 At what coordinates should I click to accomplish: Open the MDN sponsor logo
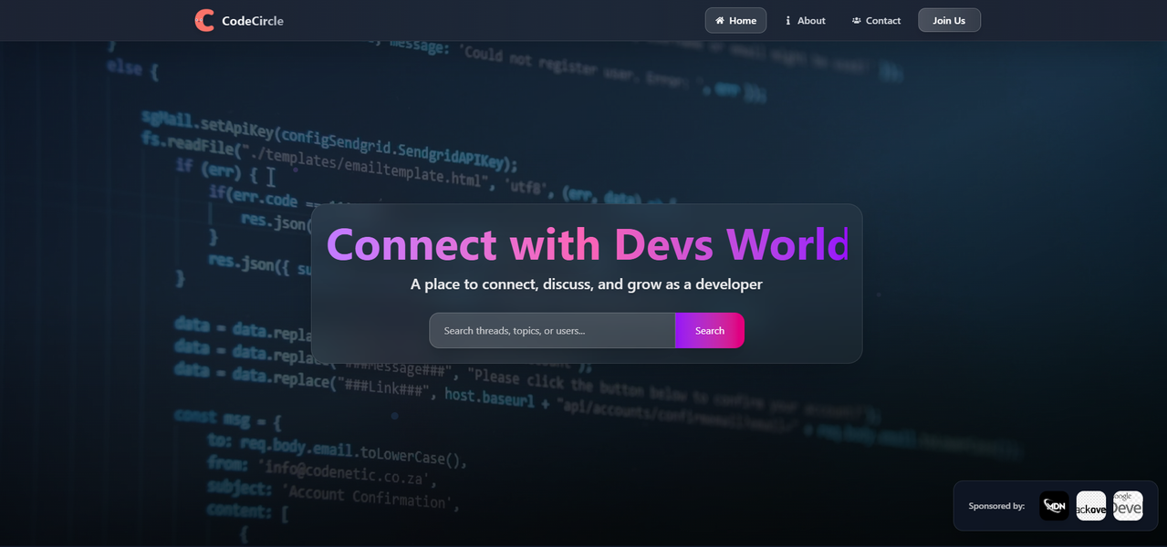(1054, 506)
